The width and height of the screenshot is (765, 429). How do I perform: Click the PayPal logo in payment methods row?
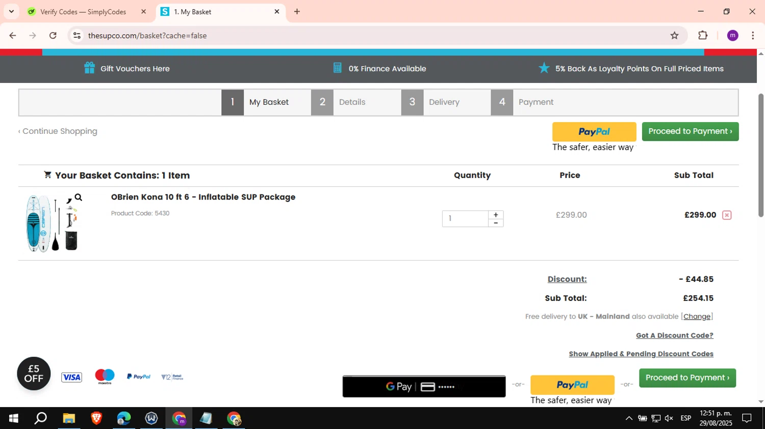click(139, 377)
